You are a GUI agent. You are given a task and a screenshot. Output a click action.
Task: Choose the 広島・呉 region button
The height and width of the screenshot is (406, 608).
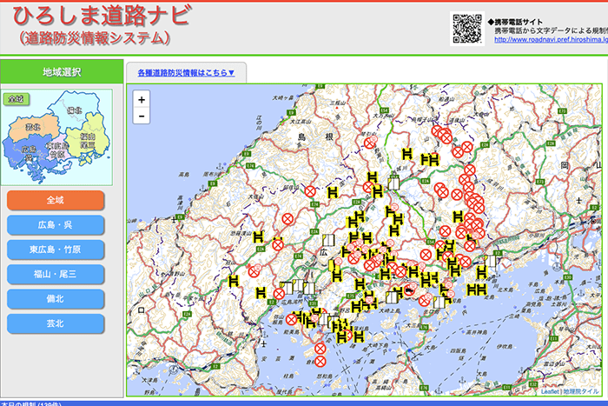point(56,225)
